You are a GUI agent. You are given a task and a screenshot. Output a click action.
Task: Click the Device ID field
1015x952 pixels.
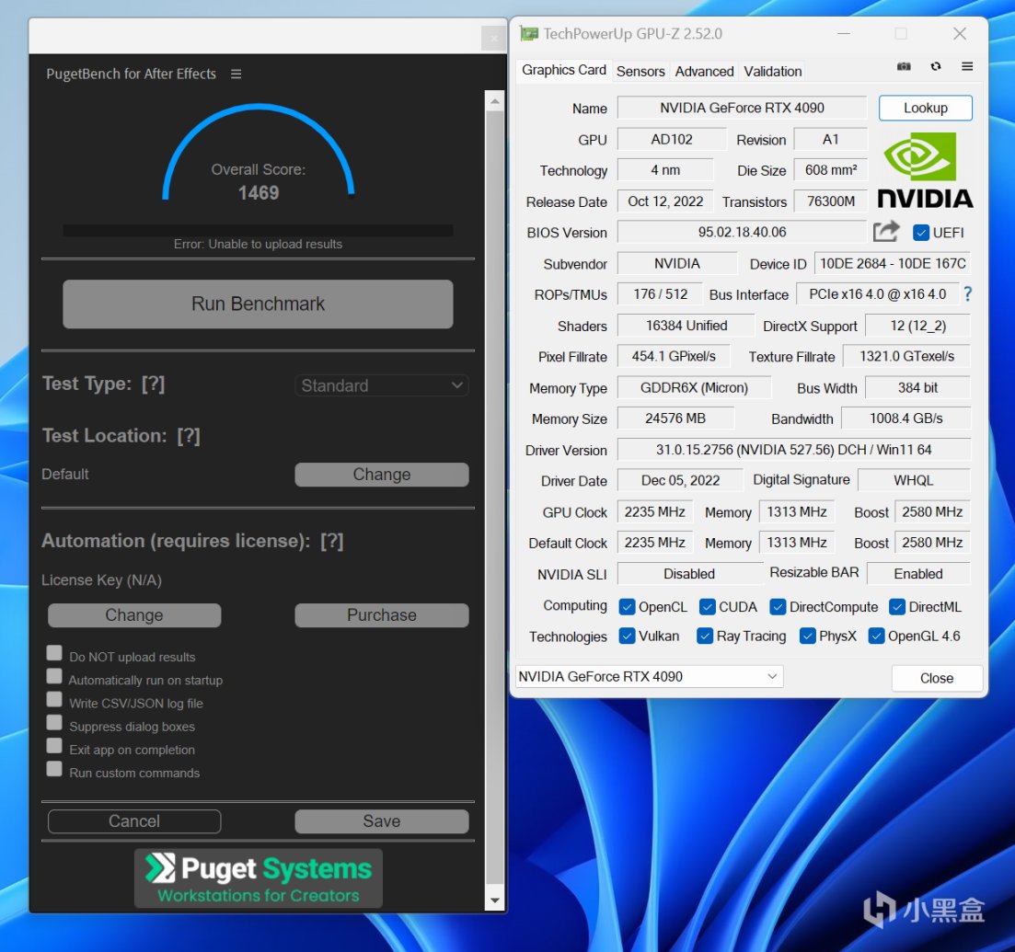coord(893,263)
